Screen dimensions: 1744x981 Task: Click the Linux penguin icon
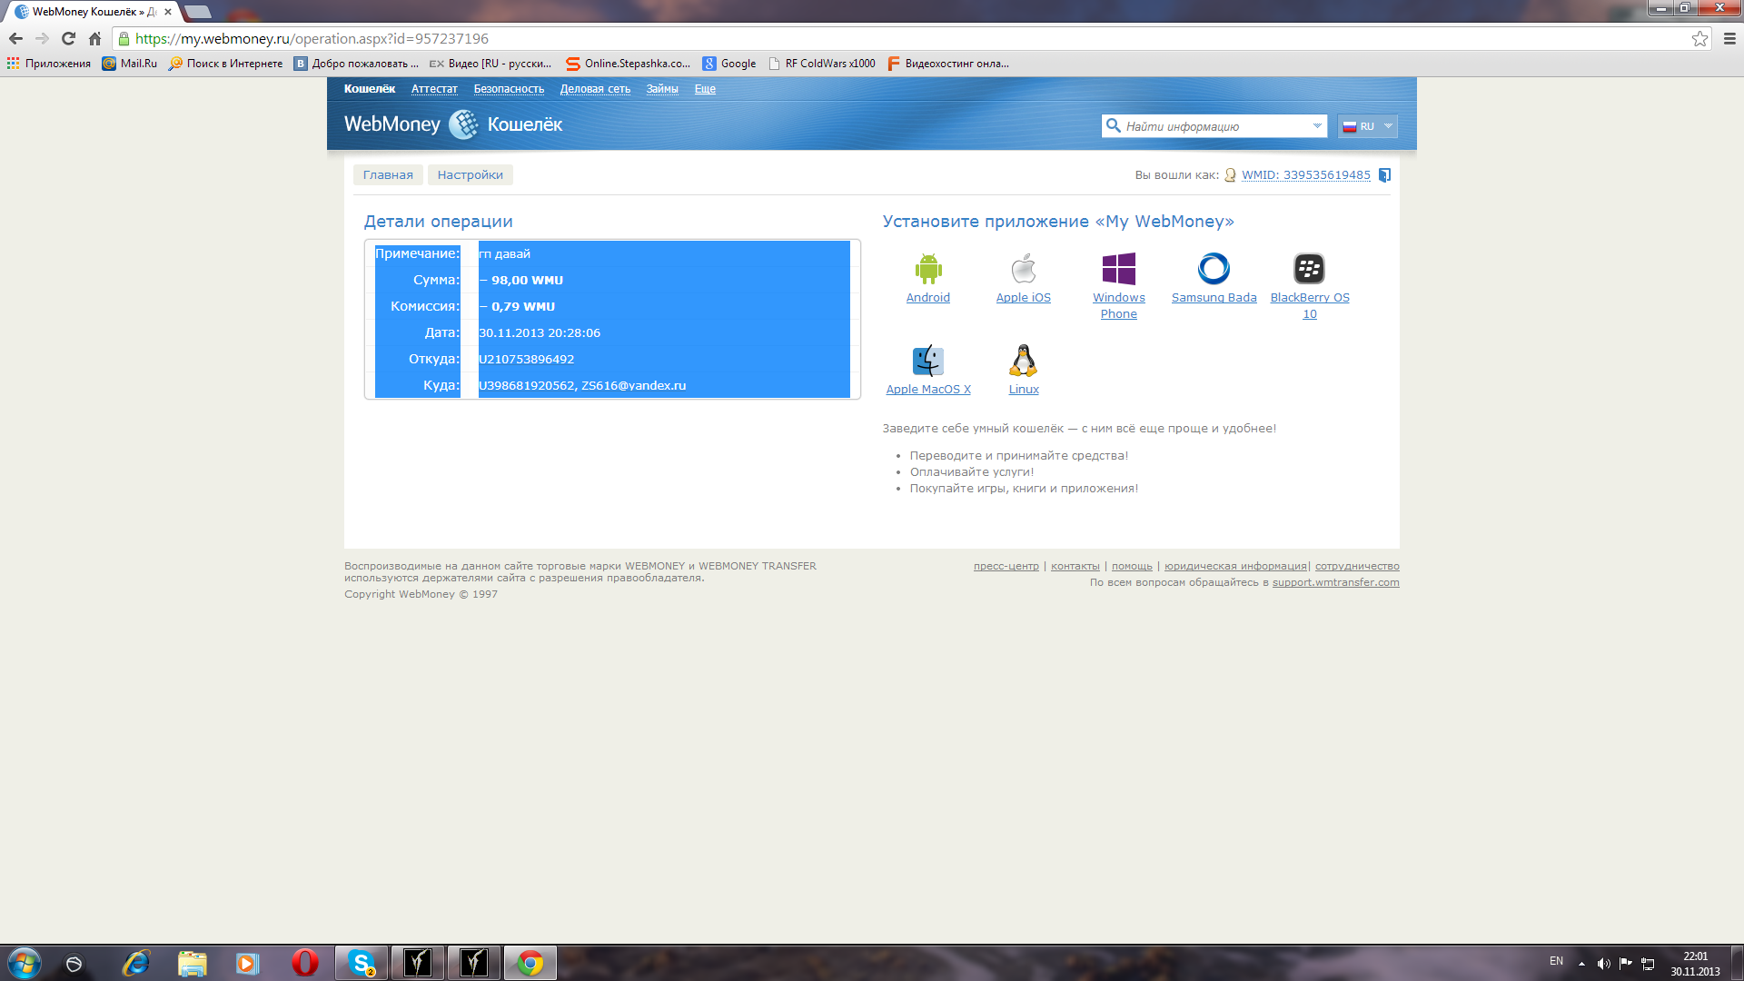pos(1024,361)
